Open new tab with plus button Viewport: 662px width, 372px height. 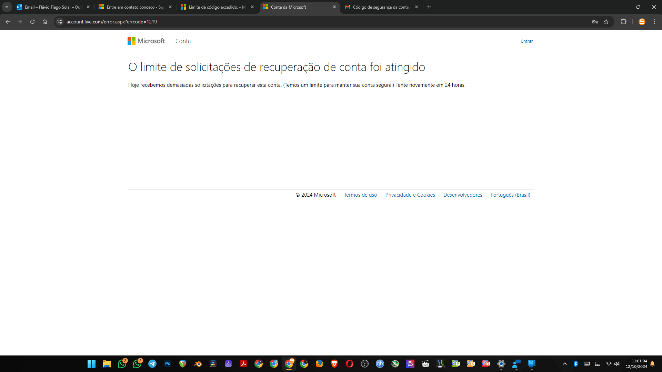pos(429,7)
